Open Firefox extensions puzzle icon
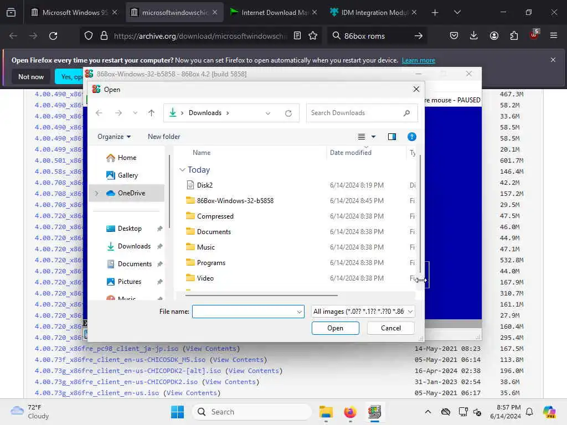The height and width of the screenshot is (425, 567). click(x=514, y=36)
